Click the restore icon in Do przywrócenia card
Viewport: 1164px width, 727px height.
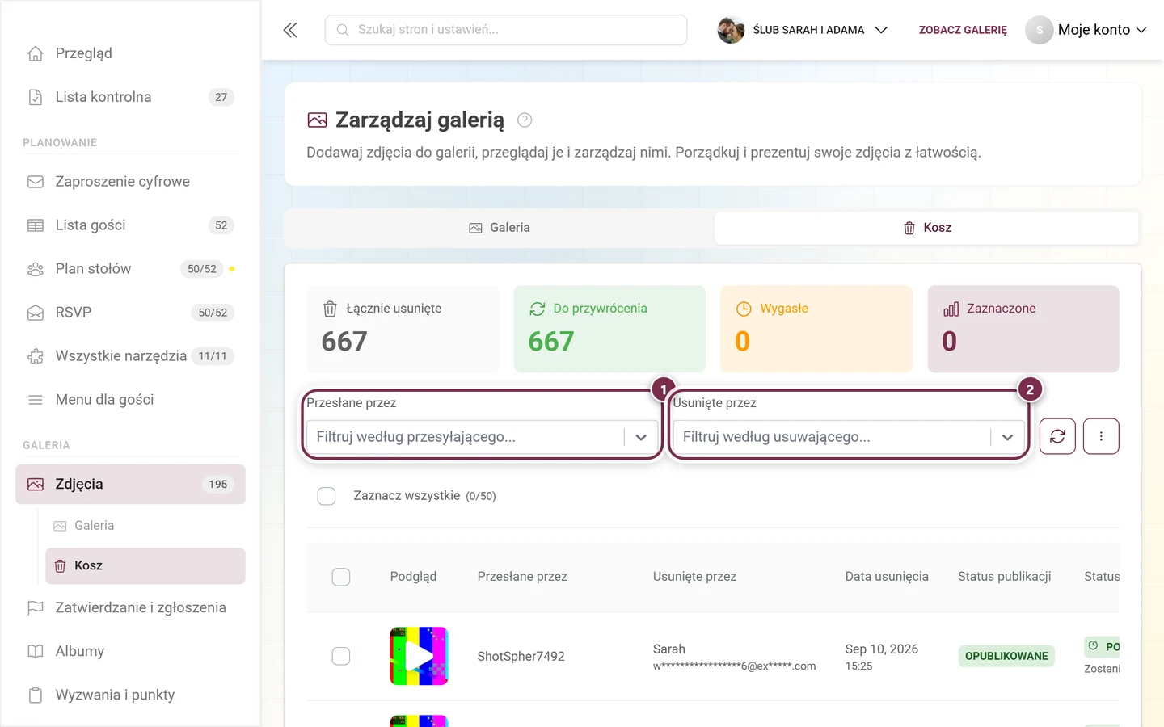click(537, 309)
